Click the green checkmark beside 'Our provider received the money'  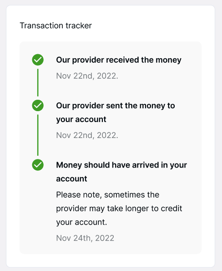pos(38,60)
